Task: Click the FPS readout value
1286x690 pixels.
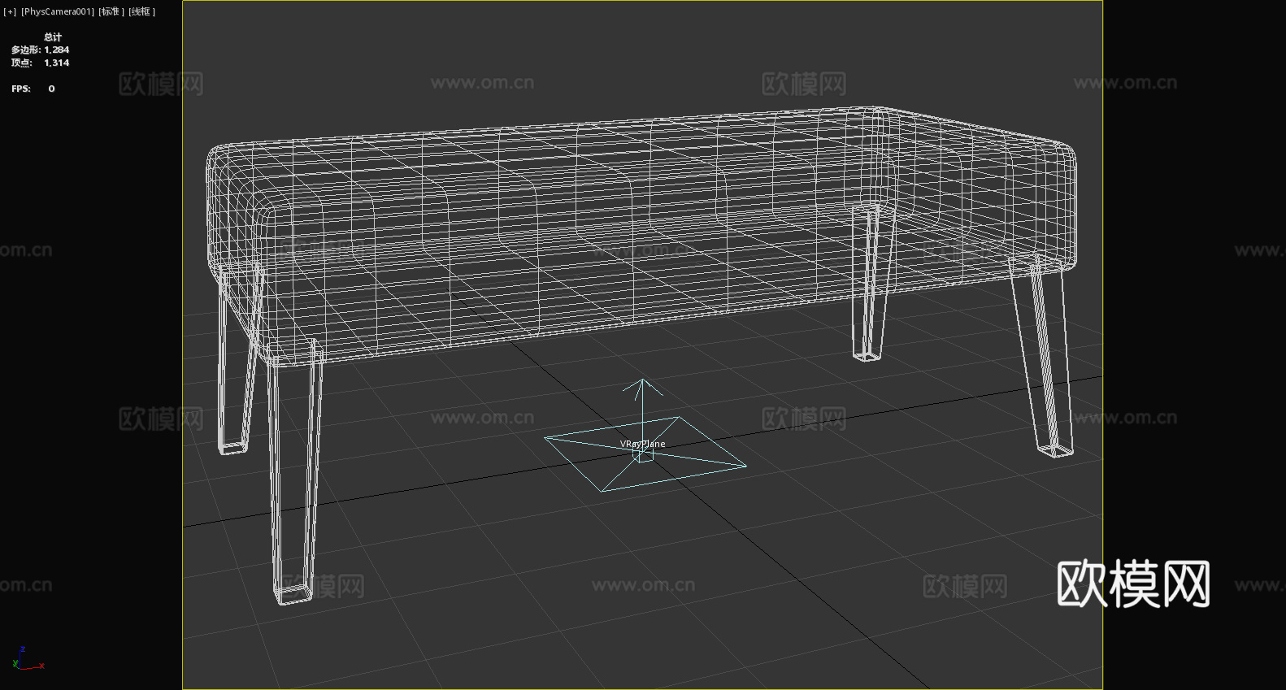Action: [x=51, y=89]
